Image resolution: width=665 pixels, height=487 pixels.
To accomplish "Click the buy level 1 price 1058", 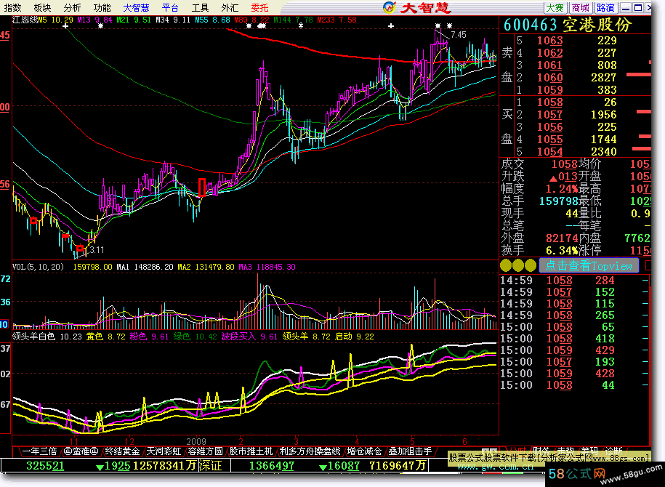I will pyautogui.click(x=549, y=102).
